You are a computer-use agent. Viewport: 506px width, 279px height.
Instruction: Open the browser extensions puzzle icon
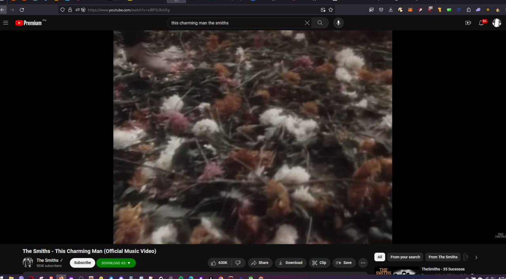click(x=468, y=10)
